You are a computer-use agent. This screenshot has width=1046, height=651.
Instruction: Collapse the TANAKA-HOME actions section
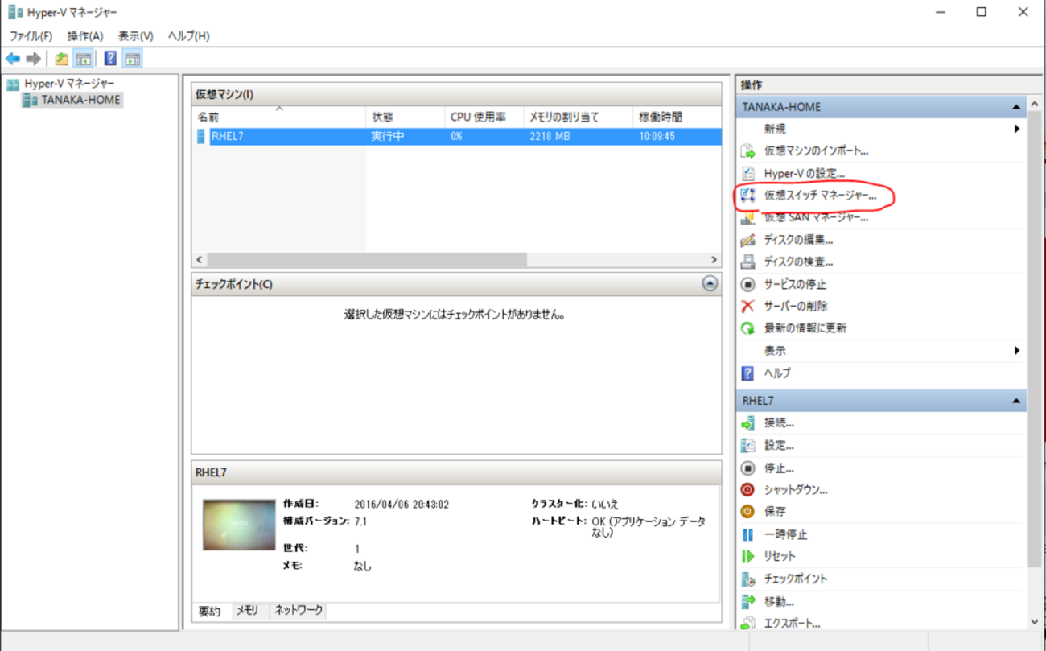[1016, 107]
